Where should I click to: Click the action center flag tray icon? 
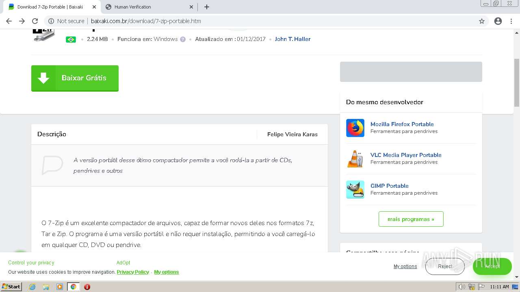[481, 287]
